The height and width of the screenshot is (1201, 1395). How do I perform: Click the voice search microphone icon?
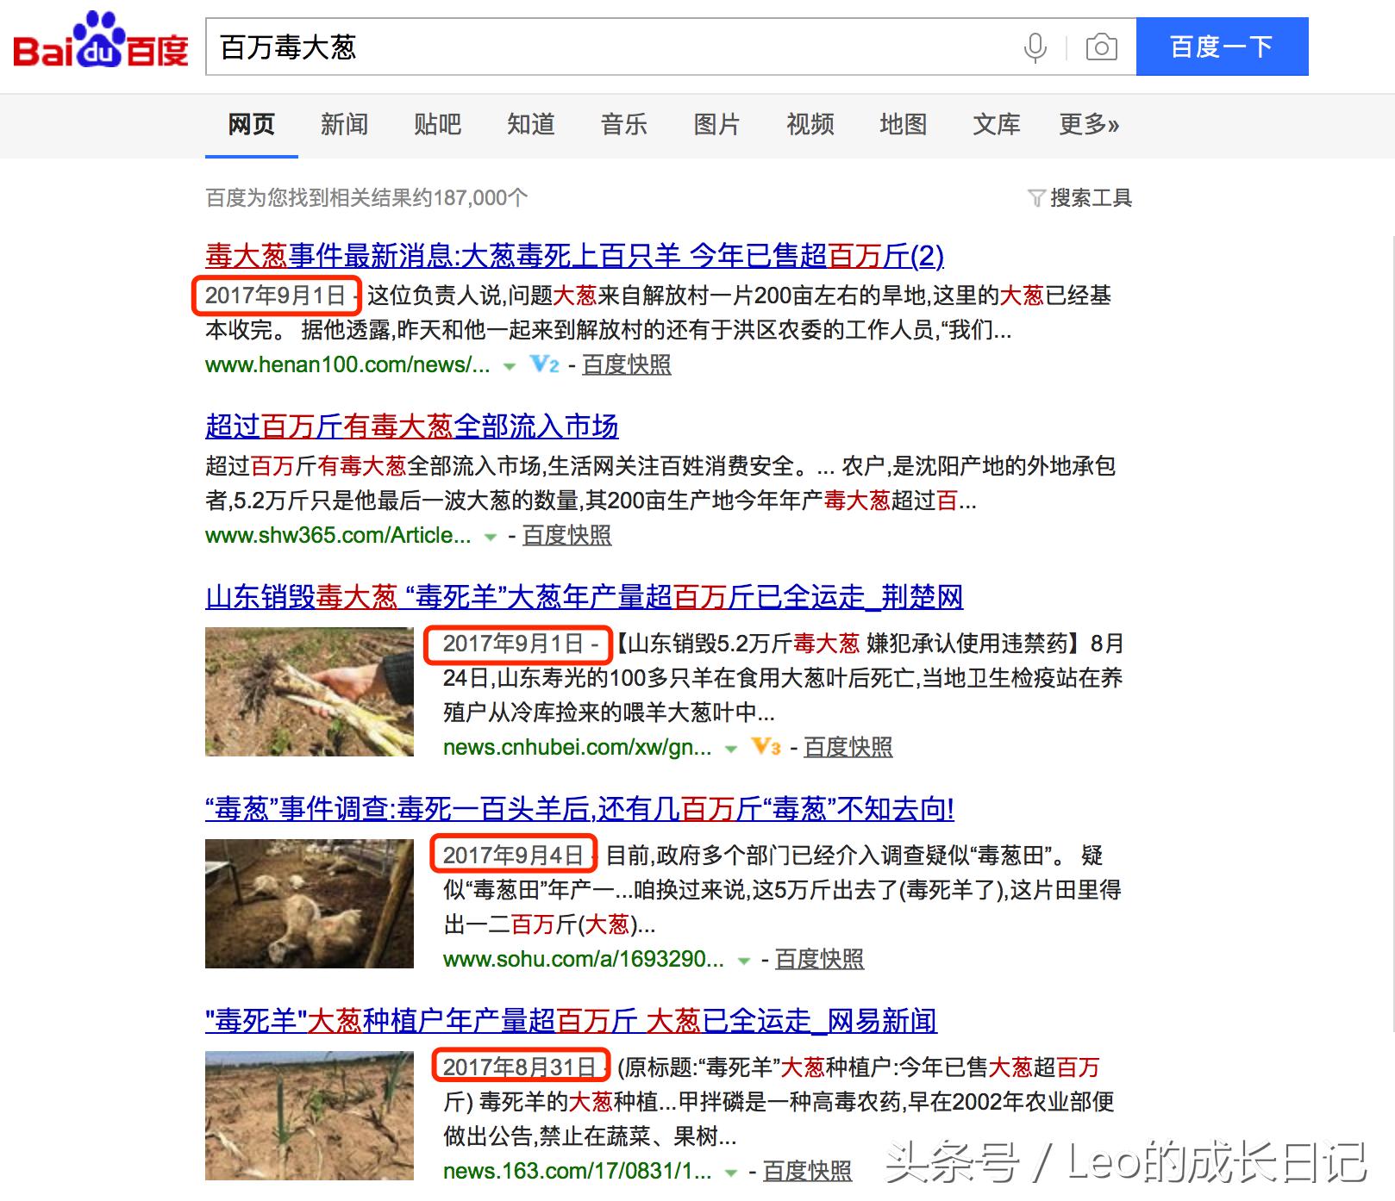coord(1035,47)
